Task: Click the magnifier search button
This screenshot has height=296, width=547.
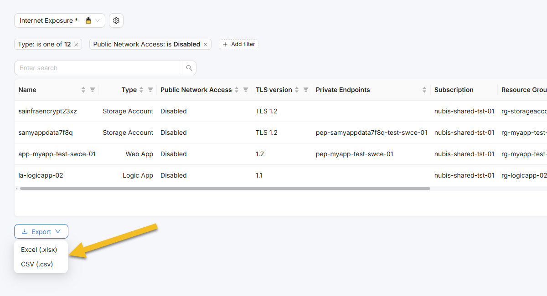Action: (x=189, y=68)
